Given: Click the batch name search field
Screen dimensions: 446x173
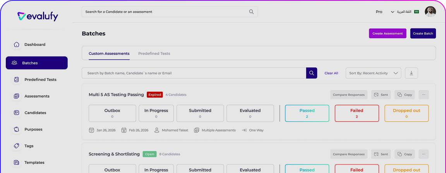Looking at the screenshot, I should coord(194,73).
